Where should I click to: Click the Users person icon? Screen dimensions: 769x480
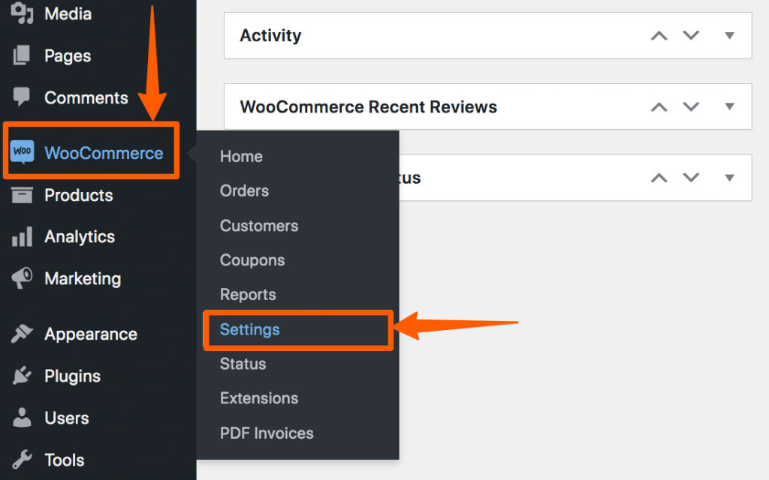22,417
